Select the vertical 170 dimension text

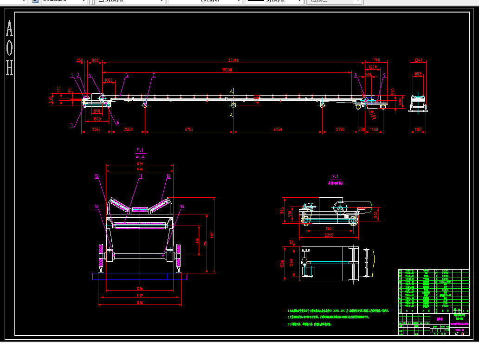58,90
